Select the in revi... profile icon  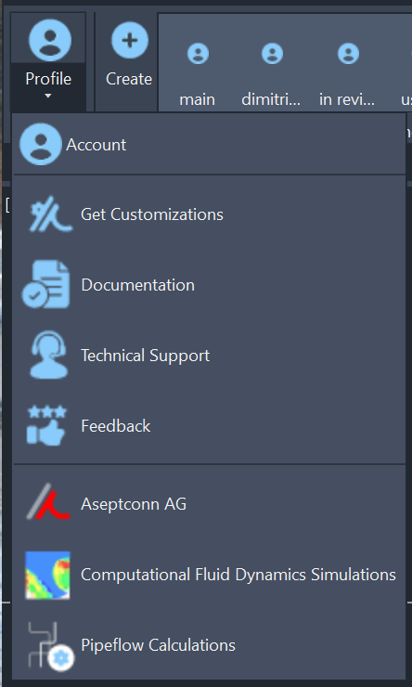tap(349, 54)
